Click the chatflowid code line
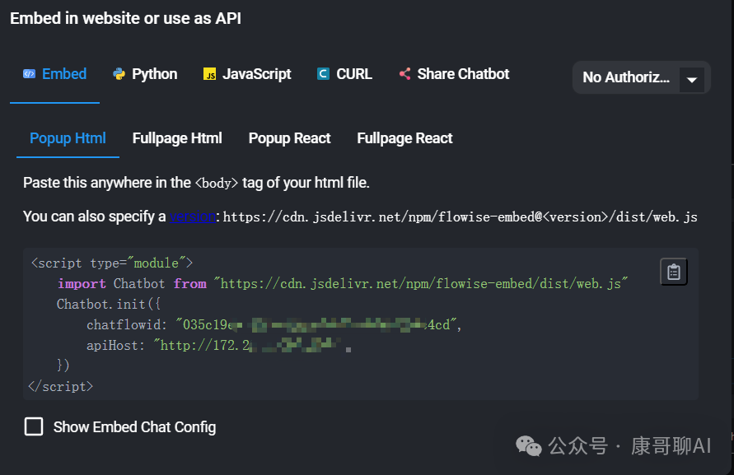 pos(273,325)
